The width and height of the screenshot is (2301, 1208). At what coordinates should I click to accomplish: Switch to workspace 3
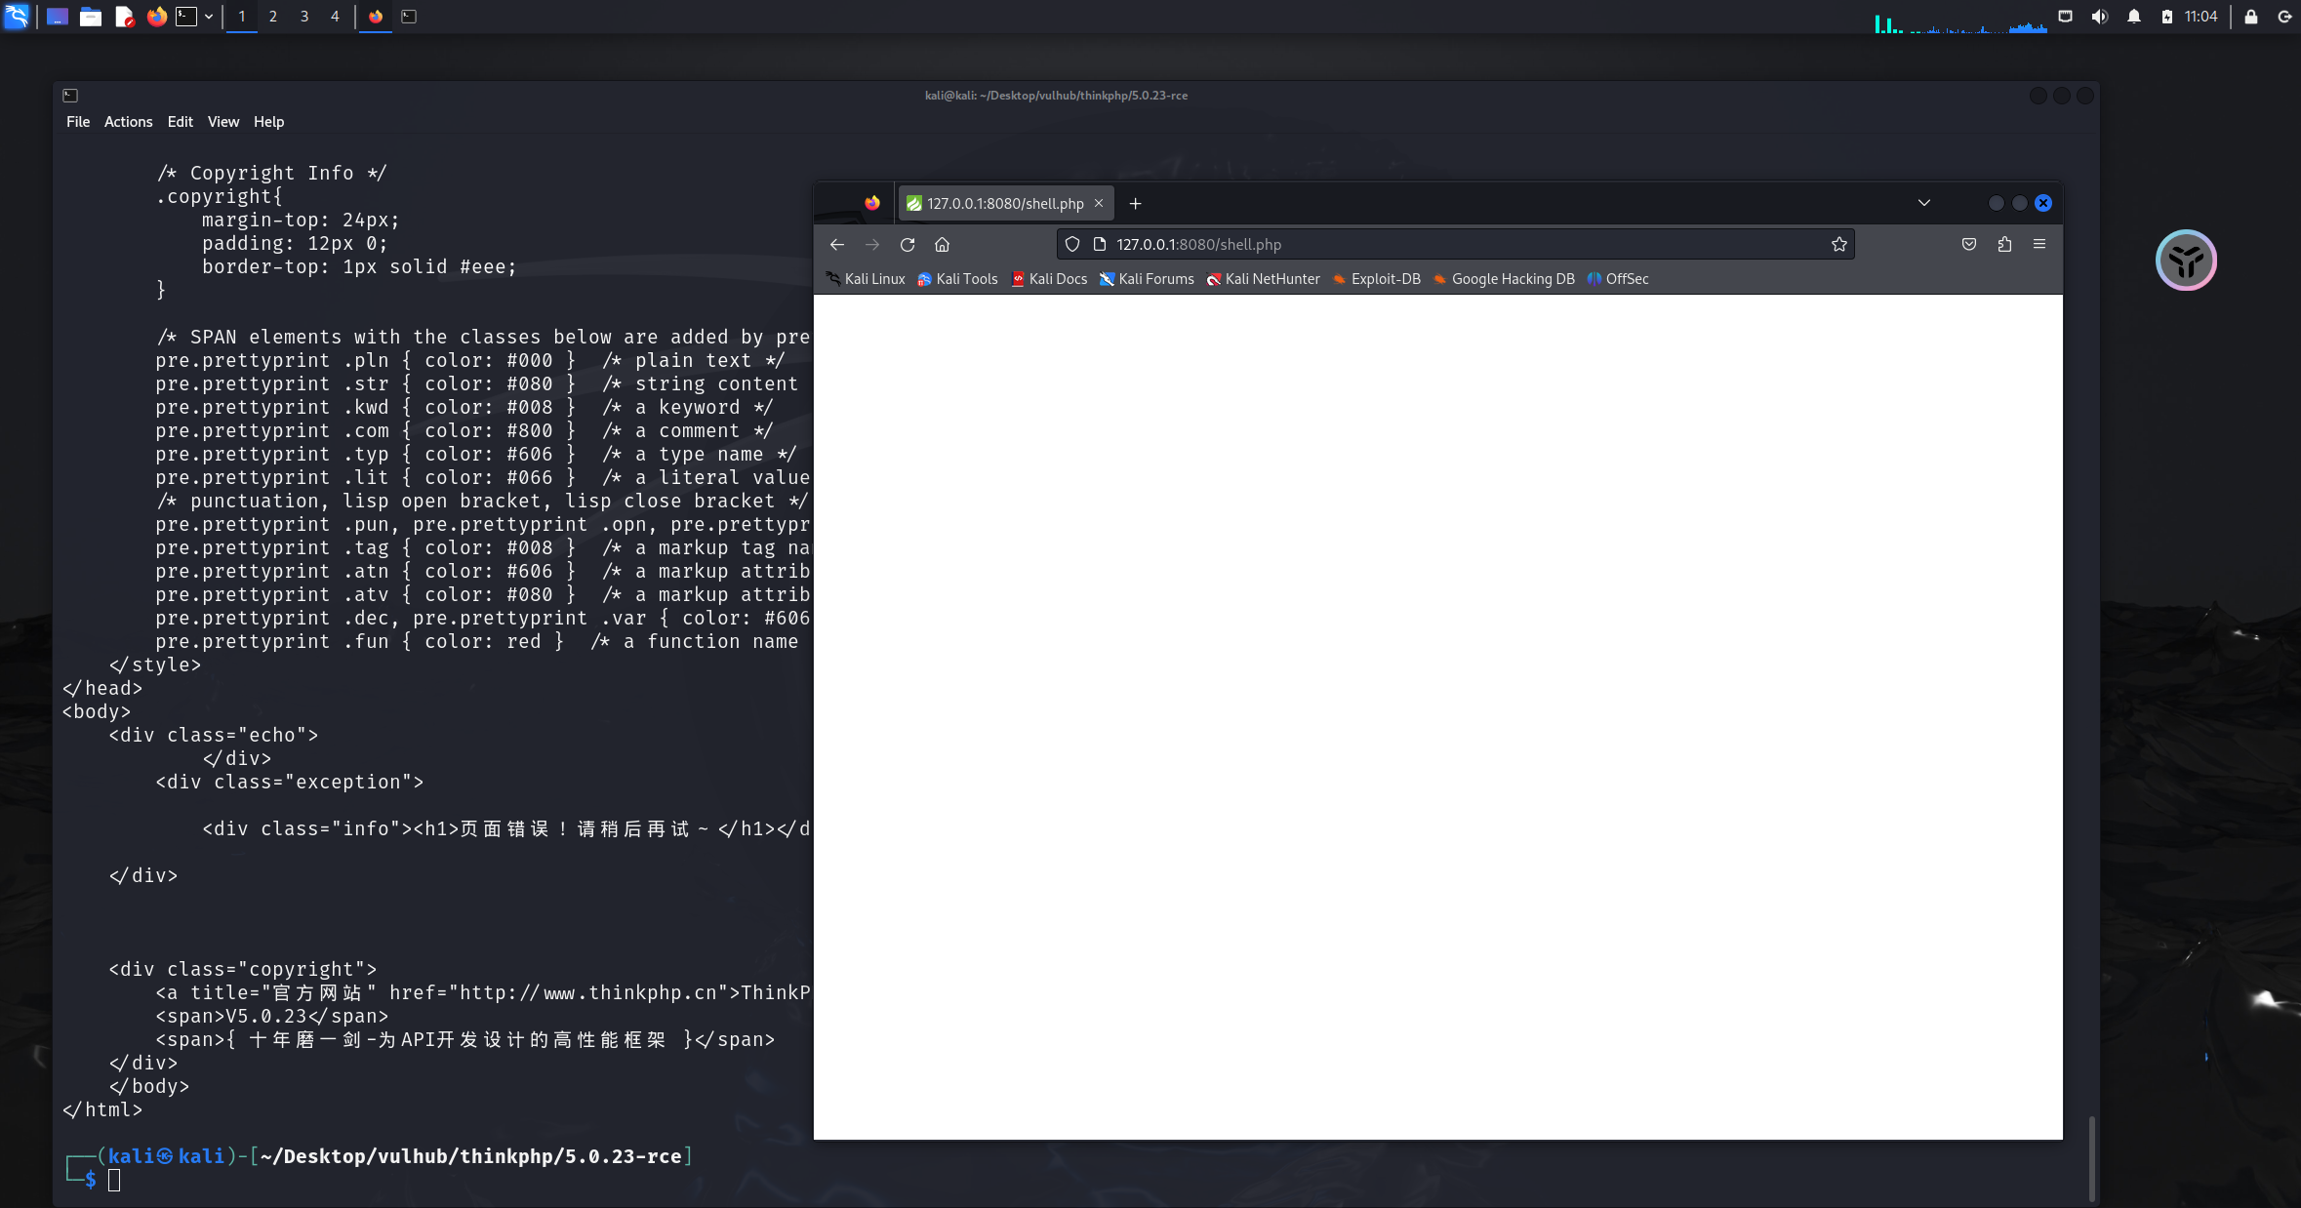304,17
